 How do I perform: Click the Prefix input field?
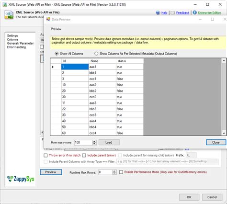tap(191, 155)
